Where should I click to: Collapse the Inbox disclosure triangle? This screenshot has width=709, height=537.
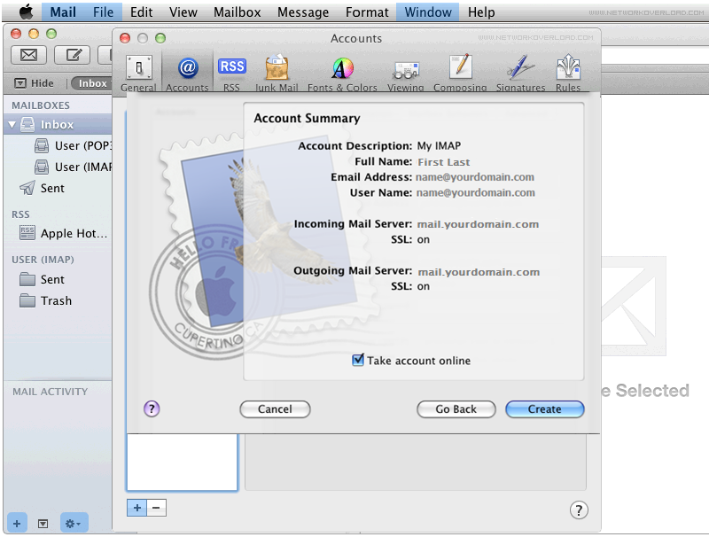pyautogui.click(x=12, y=124)
